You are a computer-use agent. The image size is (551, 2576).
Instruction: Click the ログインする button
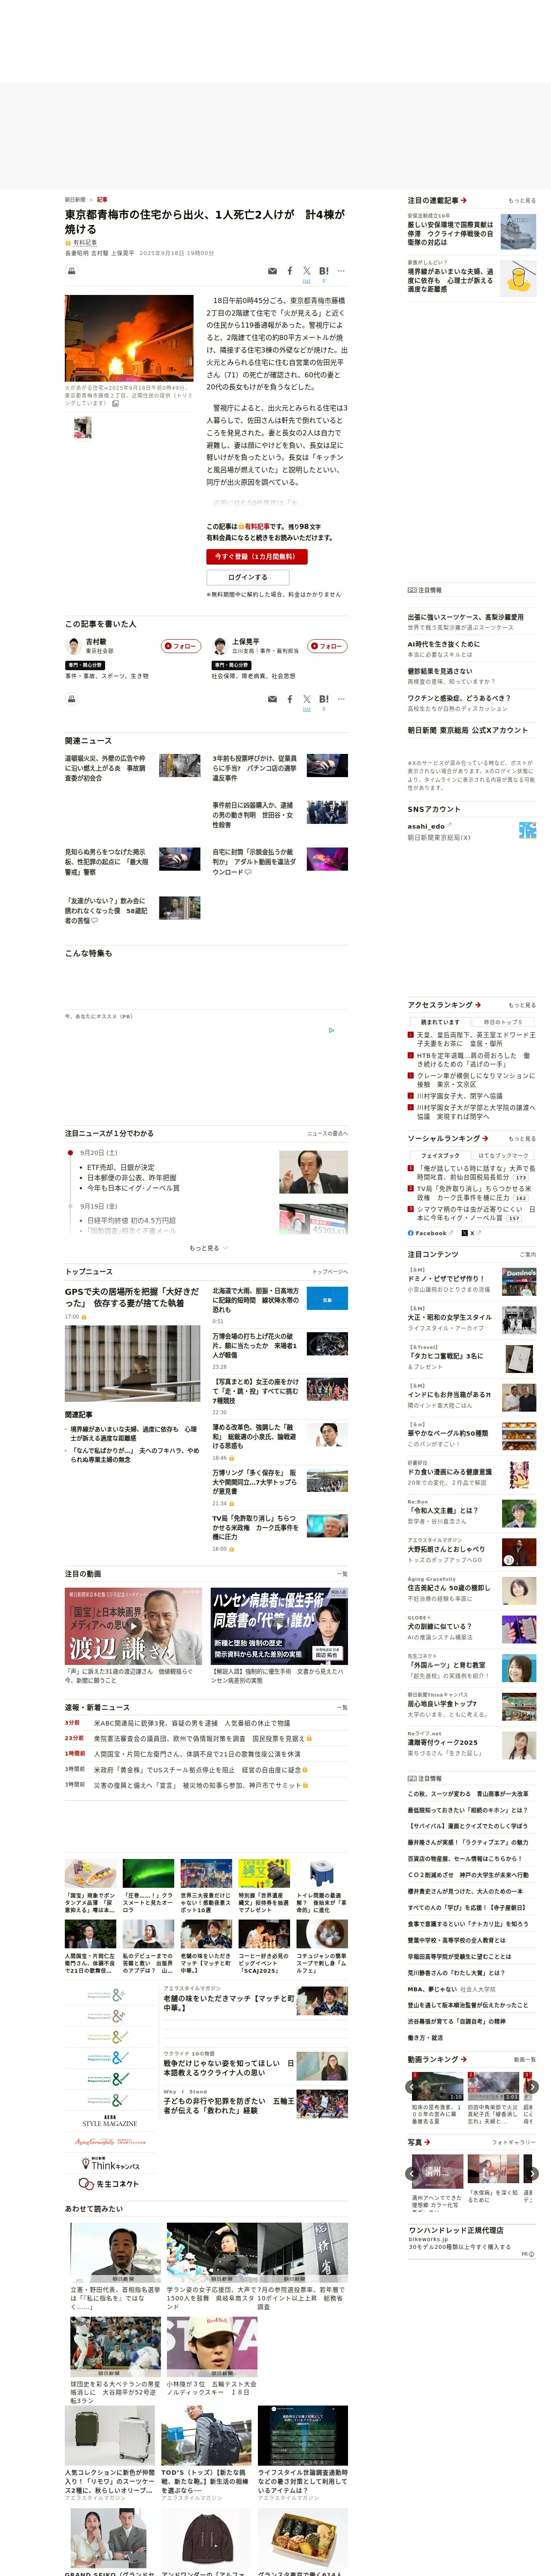tap(248, 577)
